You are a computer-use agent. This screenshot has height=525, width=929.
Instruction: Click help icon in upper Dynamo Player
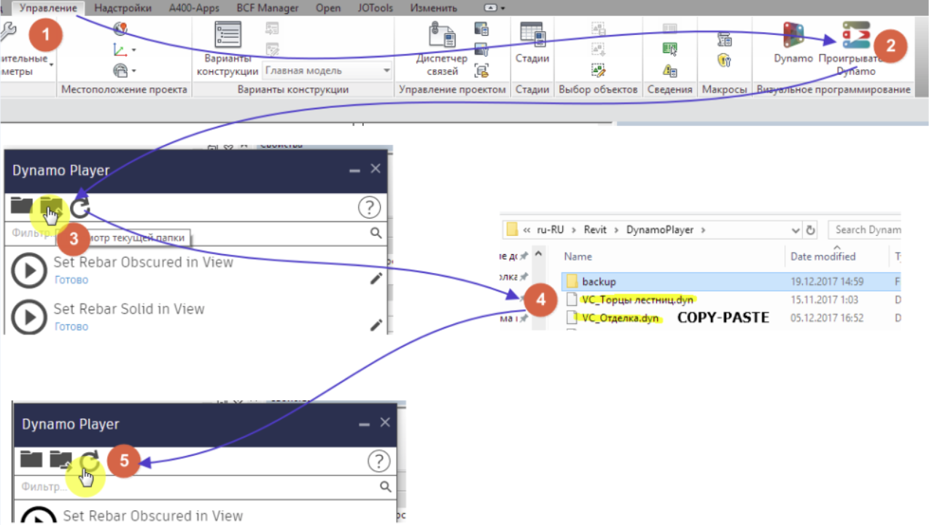(x=370, y=208)
